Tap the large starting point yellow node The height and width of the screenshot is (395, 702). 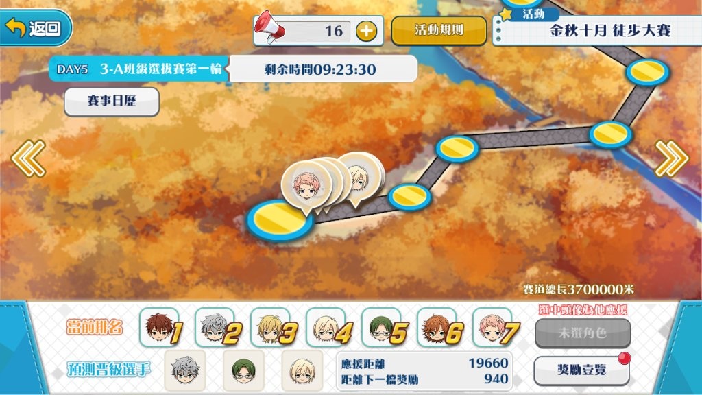coord(280,220)
